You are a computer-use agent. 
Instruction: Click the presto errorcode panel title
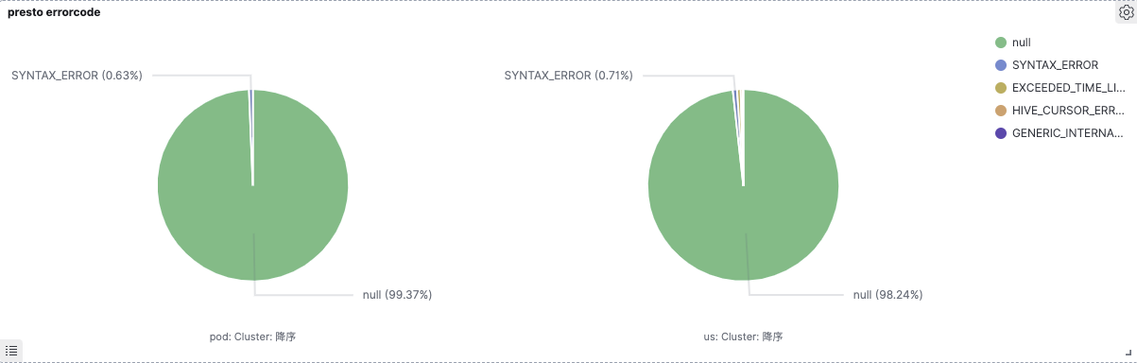point(54,13)
